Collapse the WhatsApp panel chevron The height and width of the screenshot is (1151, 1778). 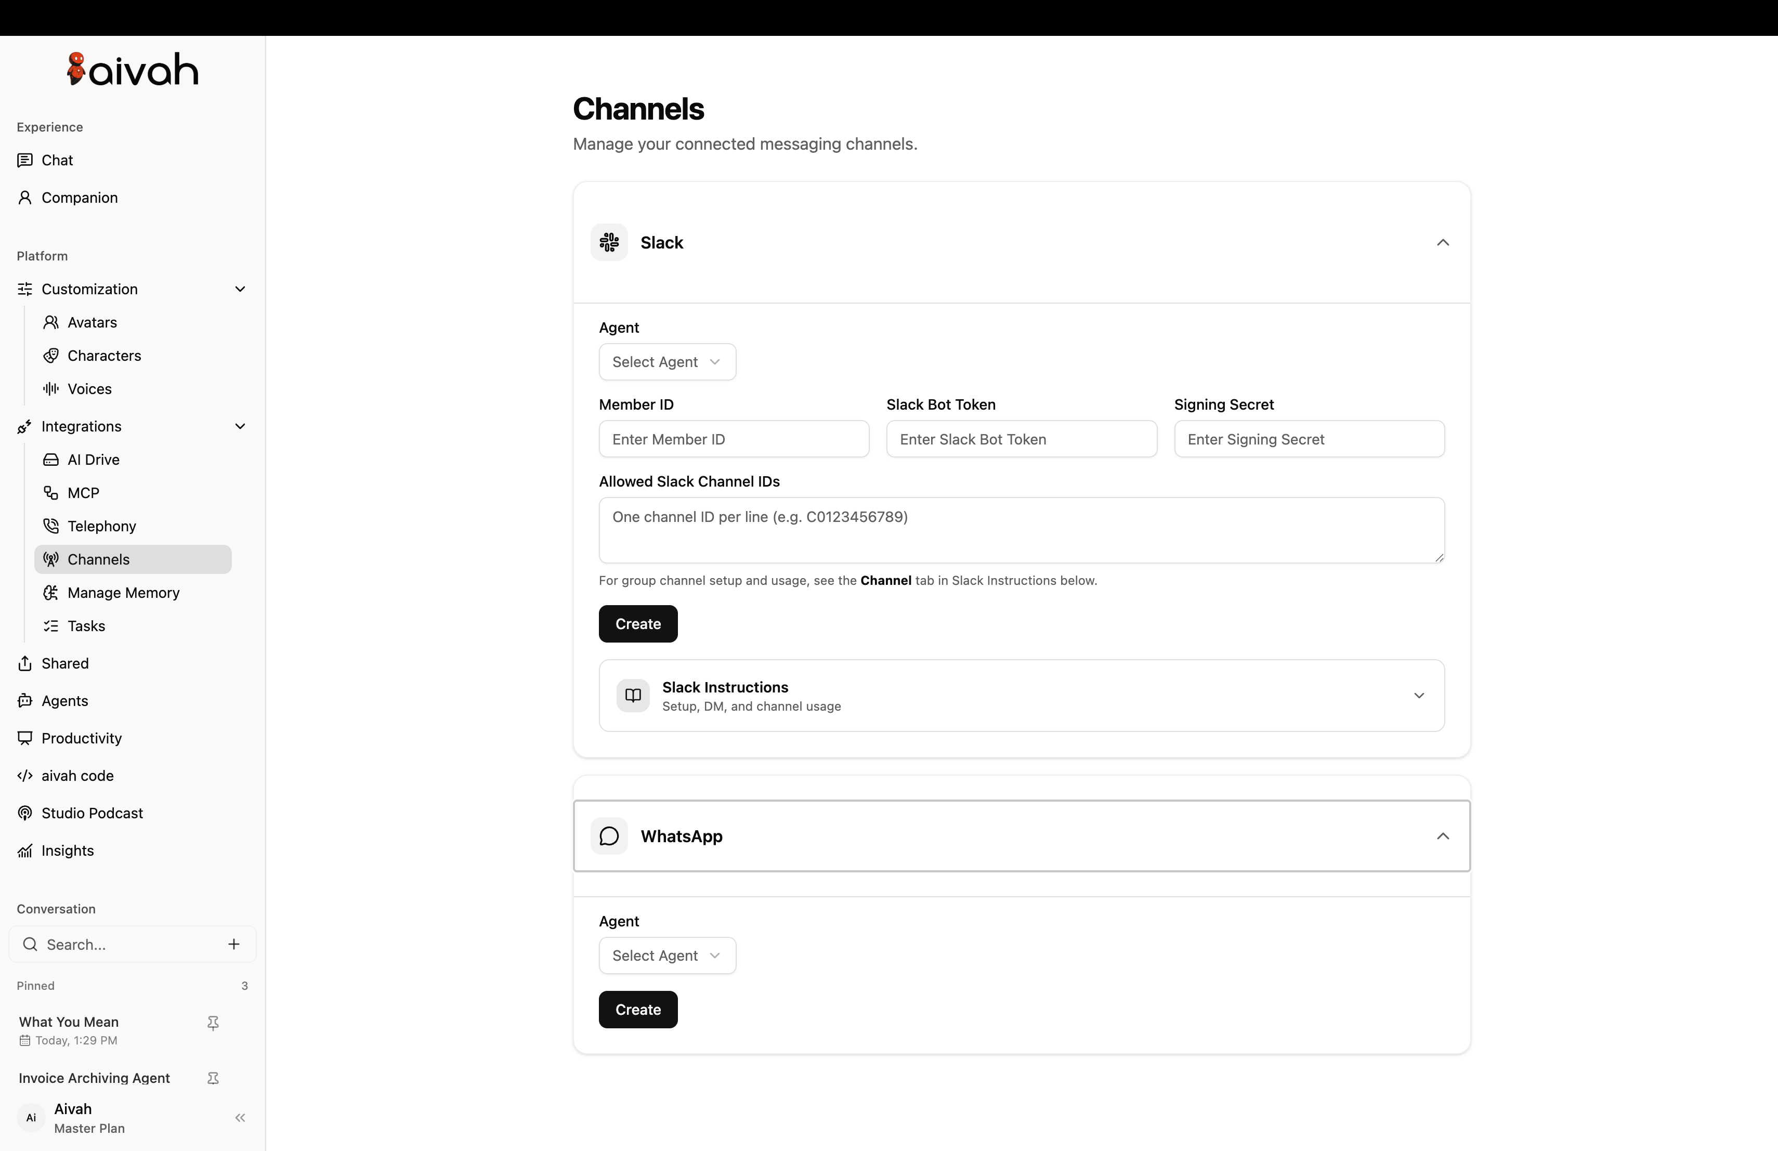pyautogui.click(x=1443, y=836)
